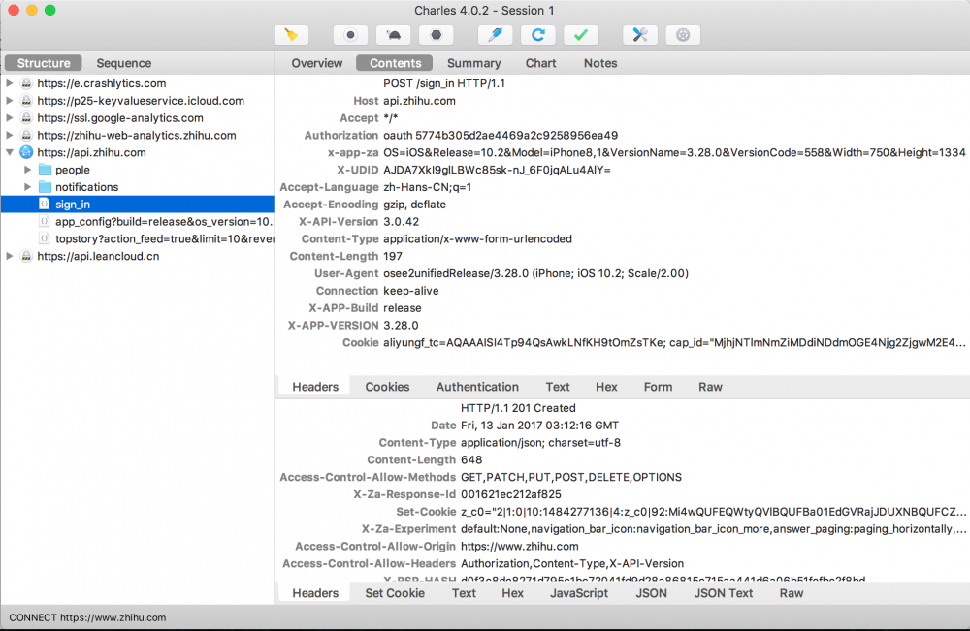
Task: Toggle the turtle Throttling icon
Action: (394, 35)
